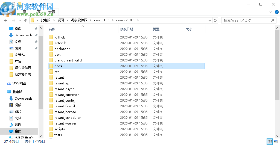Open pinned 图片 in Quick access
280x145 pixels.
pyautogui.click(x=18, y=48)
